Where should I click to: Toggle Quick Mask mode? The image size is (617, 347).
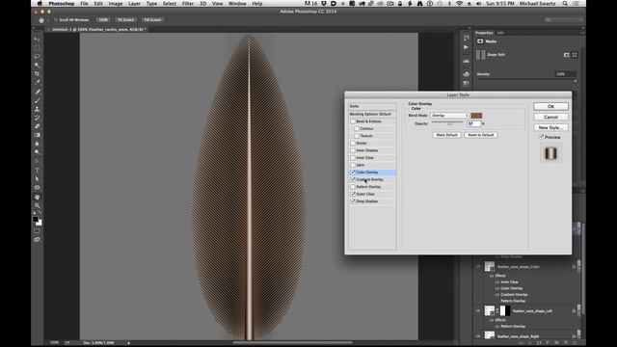coord(37,231)
